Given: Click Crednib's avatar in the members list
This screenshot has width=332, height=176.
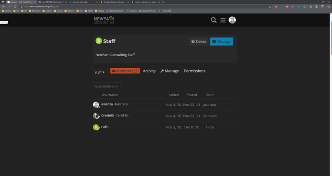Looking at the screenshot, I should point(96,116).
